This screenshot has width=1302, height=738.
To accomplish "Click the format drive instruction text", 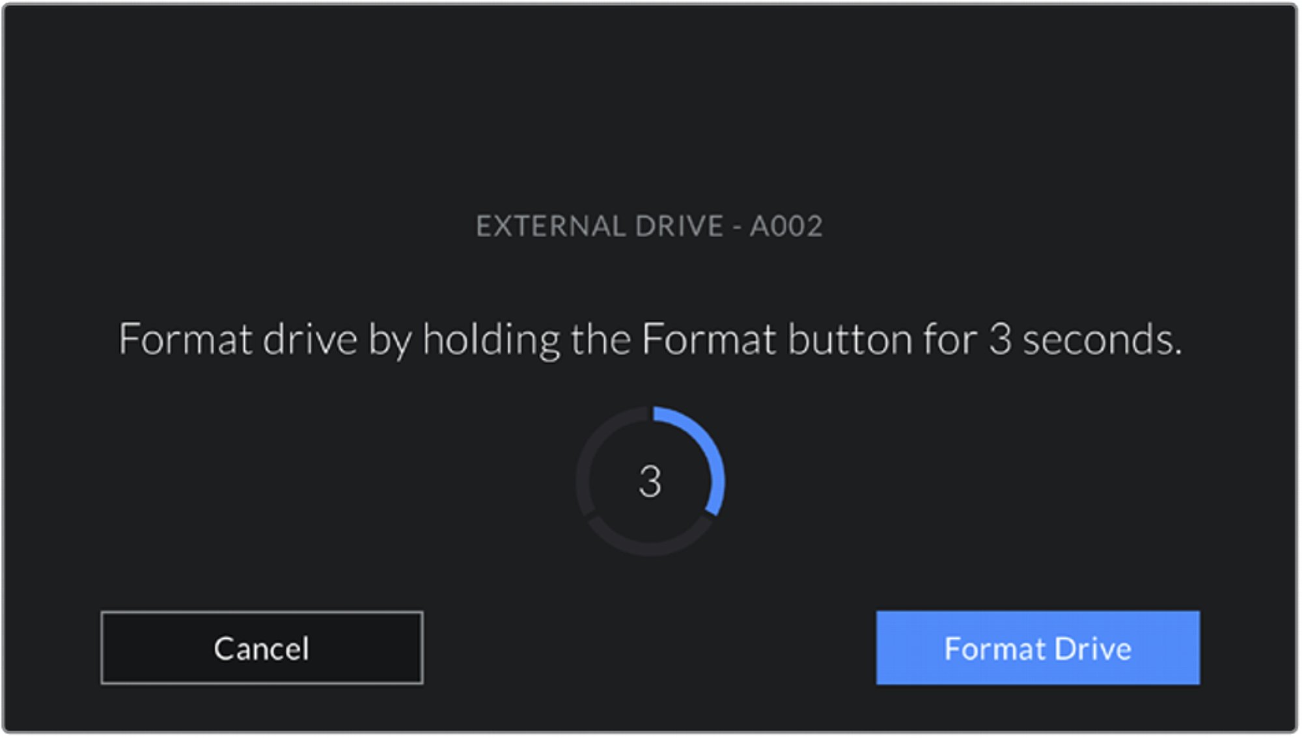I will (650, 340).
